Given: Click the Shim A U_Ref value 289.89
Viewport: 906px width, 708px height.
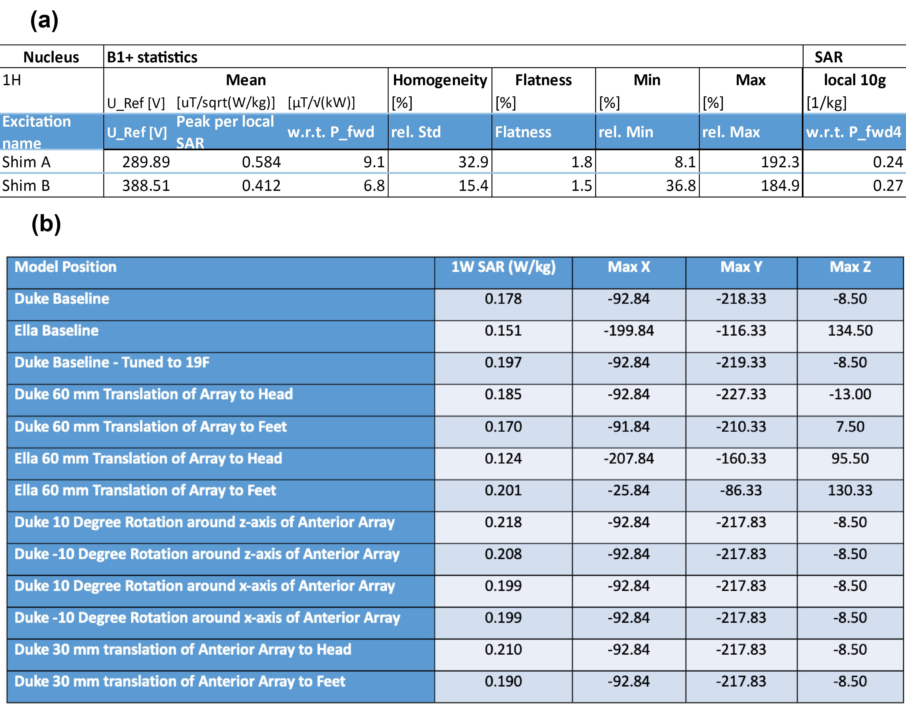Looking at the screenshot, I should click(x=146, y=162).
